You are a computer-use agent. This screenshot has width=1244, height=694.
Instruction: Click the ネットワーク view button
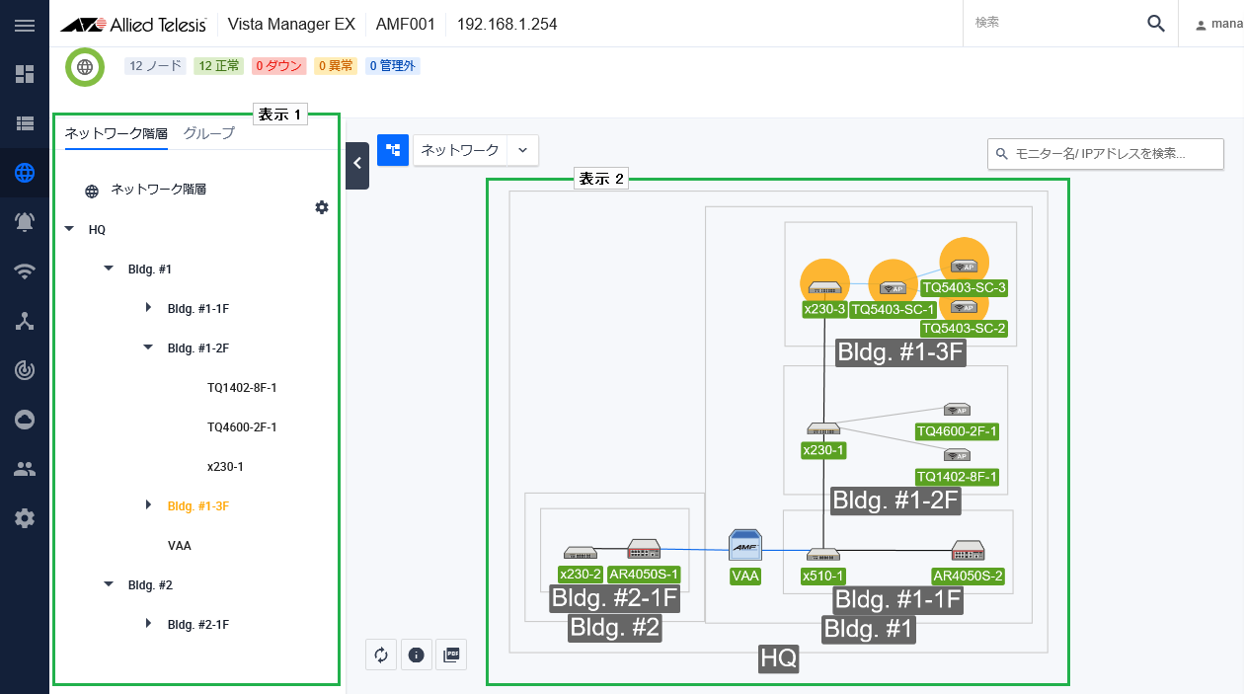(460, 150)
